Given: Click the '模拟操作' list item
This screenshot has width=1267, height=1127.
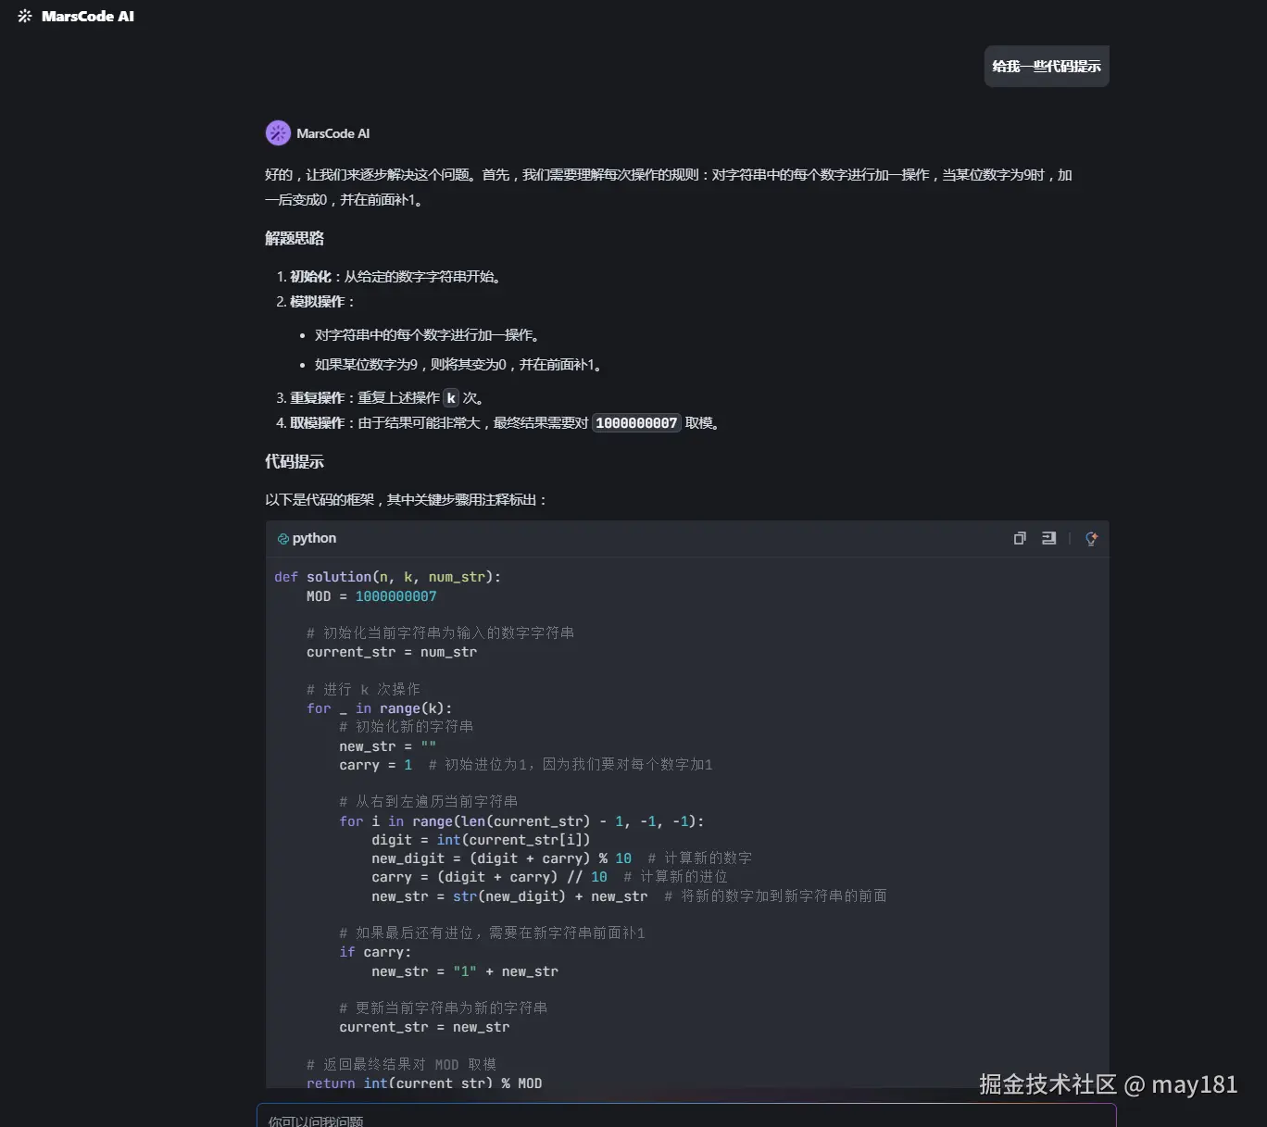Looking at the screenshot, I should click(317, 302).
